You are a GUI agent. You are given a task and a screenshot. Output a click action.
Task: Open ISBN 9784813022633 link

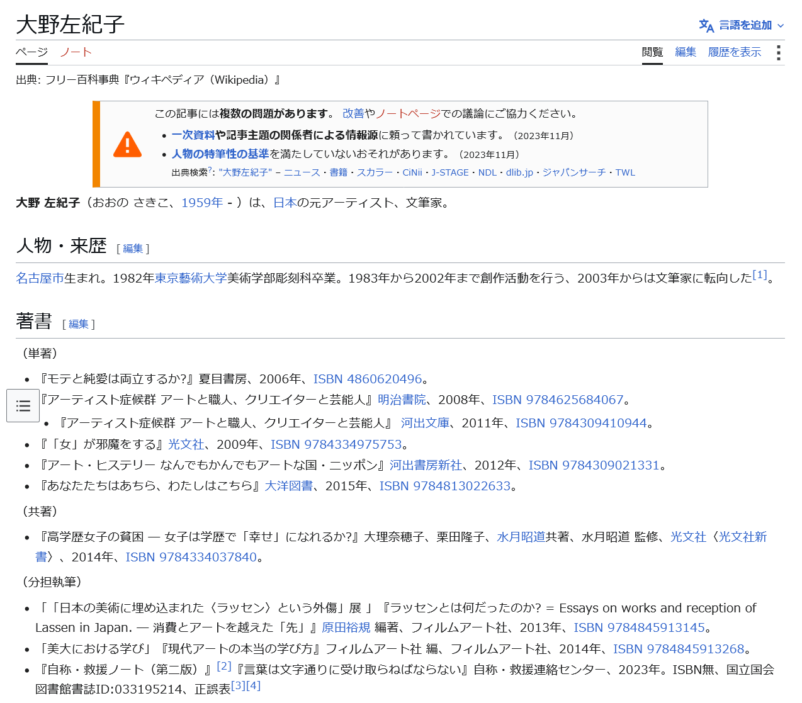point(445,486)
